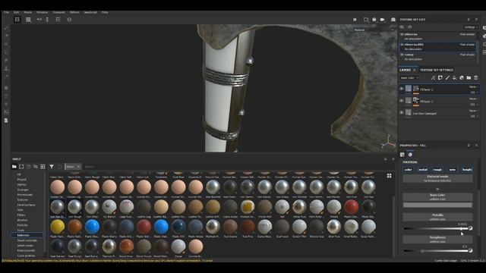Pause the viewport rendering engine

355,20
